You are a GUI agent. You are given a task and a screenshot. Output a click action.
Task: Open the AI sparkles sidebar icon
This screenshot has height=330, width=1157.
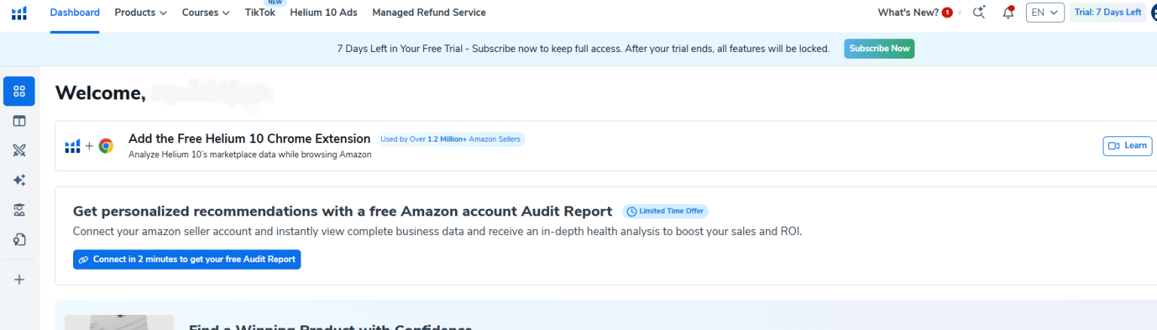point(20,180)
